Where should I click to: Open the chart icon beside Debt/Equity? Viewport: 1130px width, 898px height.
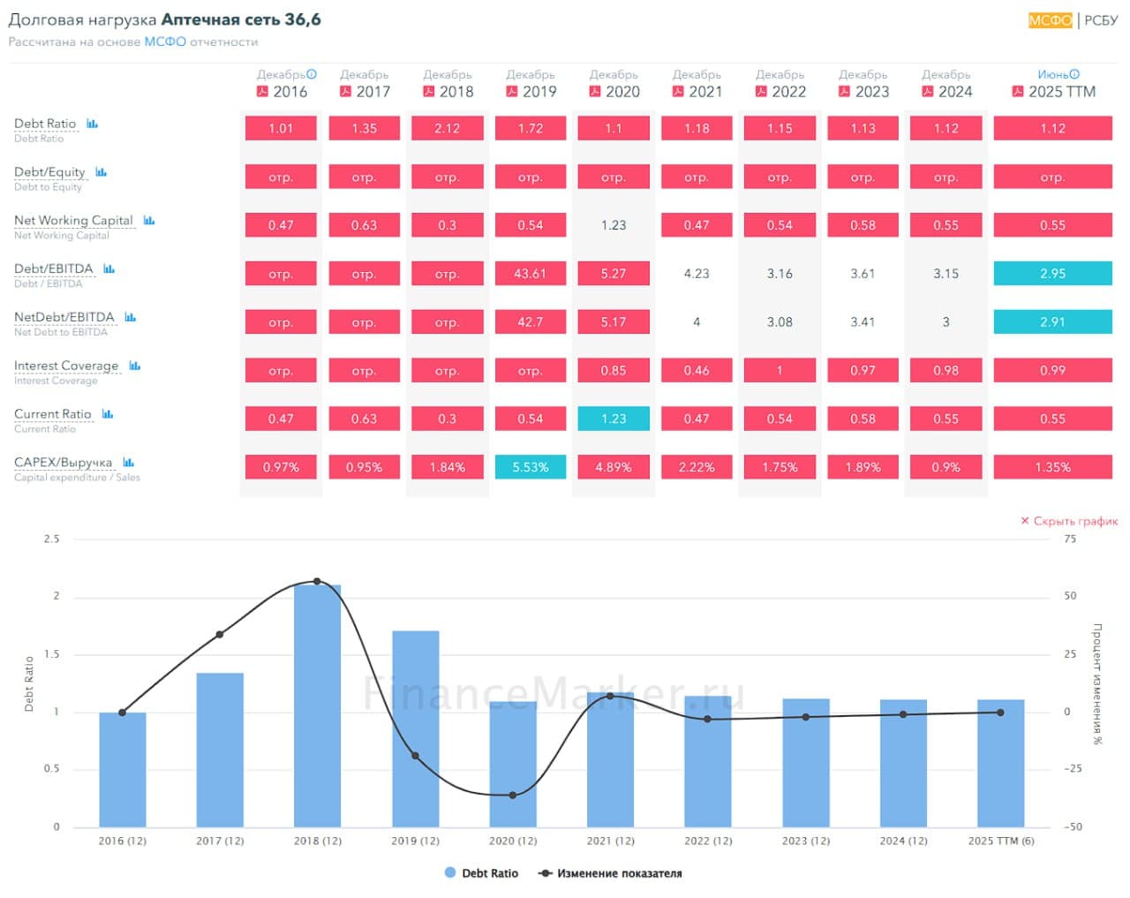(x=101, y=172)
